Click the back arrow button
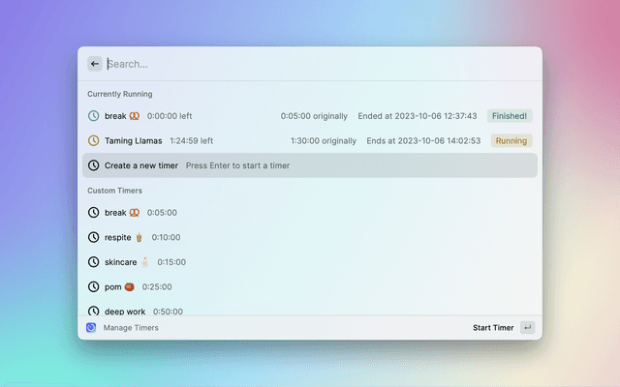The width and height of the screenshot is (620, 387). pyautogui.click(x=95, y=64)
